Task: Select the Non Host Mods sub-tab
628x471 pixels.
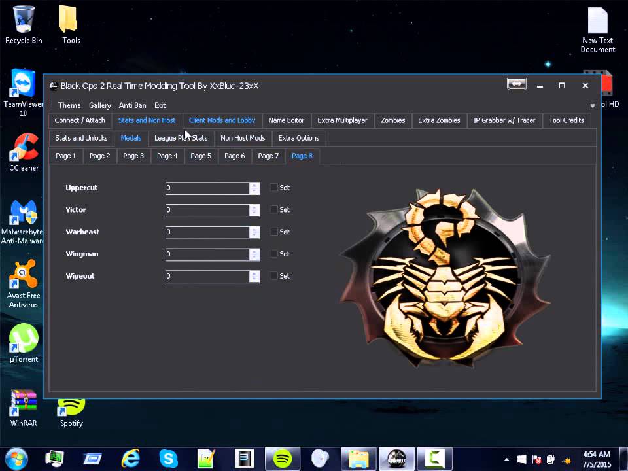Action: pyautogui.click(x=243, y=138)
